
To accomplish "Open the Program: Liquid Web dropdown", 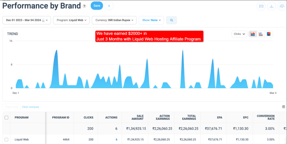I will 71,20.
